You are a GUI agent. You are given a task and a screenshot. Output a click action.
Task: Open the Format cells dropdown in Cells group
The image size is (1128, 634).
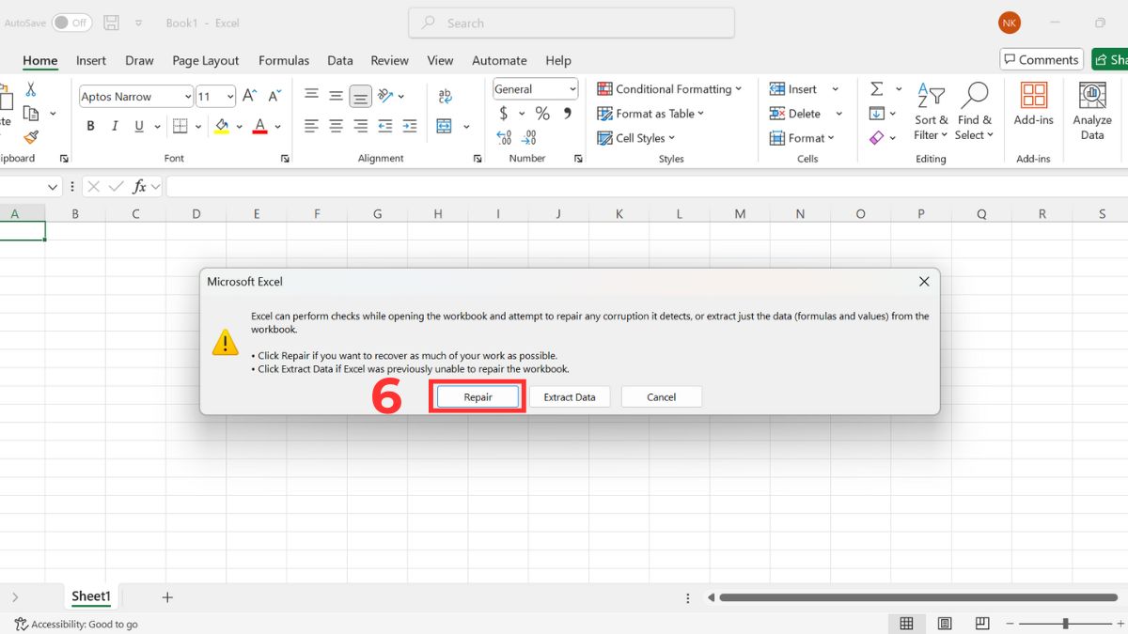pyautogui.click(x=803, y=138)
